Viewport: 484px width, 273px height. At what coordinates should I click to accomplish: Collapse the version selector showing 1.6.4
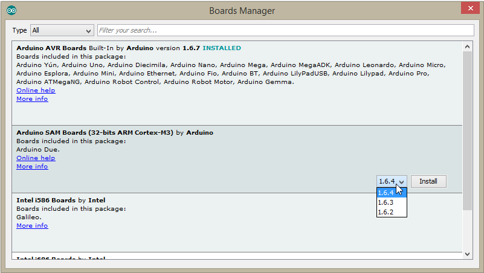392,181
